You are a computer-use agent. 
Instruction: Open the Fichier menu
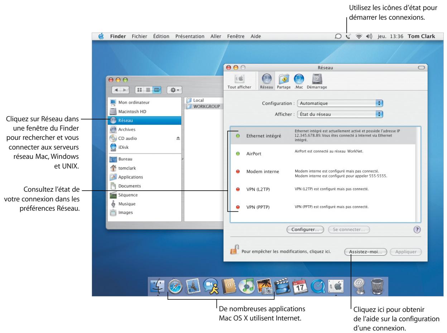(x=139, y=36)
